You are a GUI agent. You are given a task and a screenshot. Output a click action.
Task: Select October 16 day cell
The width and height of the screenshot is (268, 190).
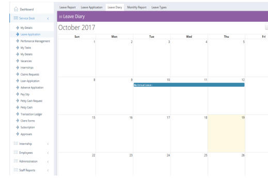(x=114, y=134)
